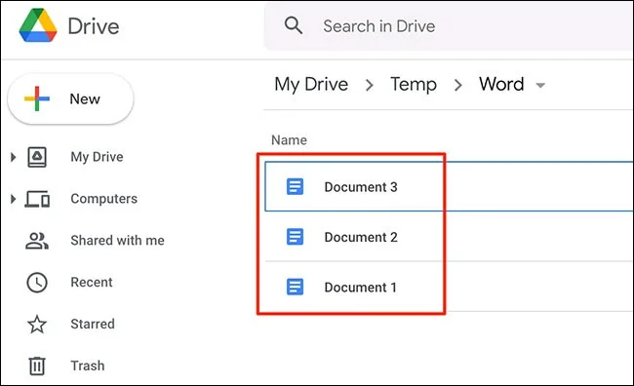This screenshot has height=386, width=634.
Task: Click the My Drive sidebar icon
Action: 37,157
